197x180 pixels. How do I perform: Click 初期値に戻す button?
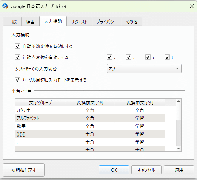coord(24,170)
